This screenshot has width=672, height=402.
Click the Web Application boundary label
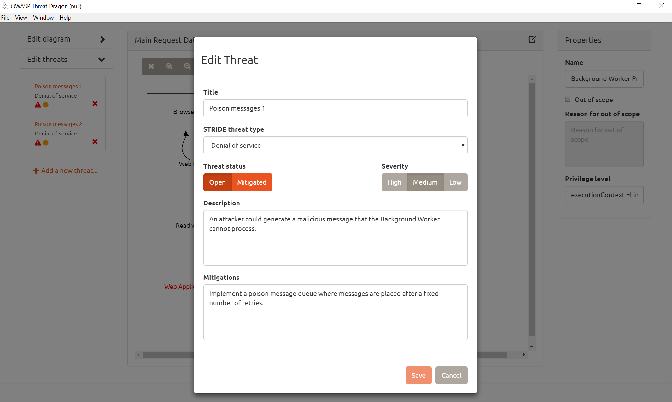click(x=179, y=287)
